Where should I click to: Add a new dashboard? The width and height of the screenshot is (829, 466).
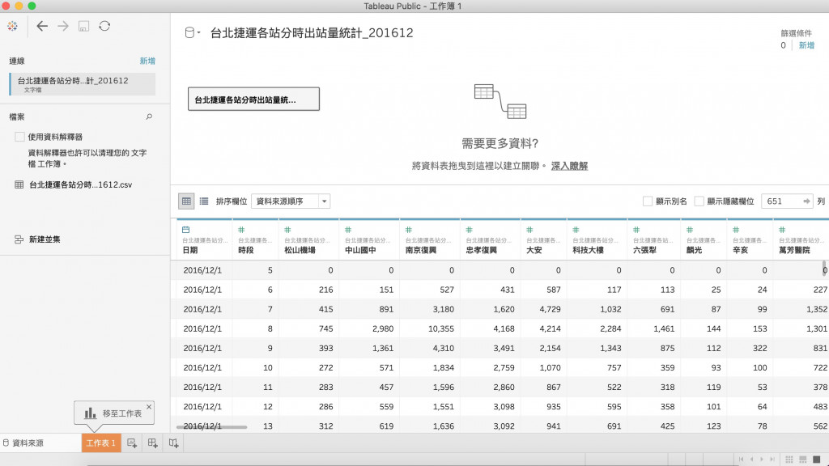pos(153,443)
